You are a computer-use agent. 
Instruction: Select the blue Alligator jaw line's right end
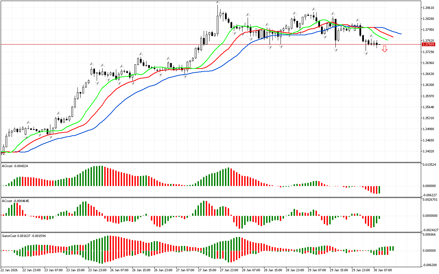pyautogui.click(x=401, y=34)
